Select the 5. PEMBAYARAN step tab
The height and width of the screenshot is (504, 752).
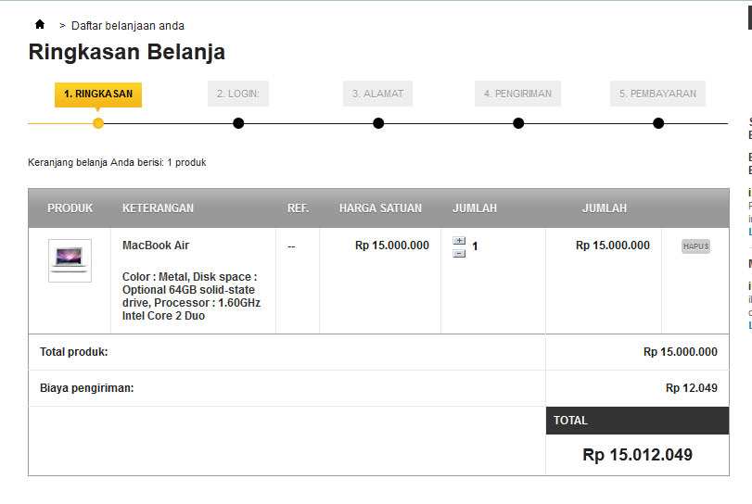click(657, 94)
